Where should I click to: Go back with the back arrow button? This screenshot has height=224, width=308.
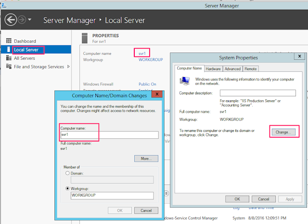pyautogui.click(x=11, y=20)
